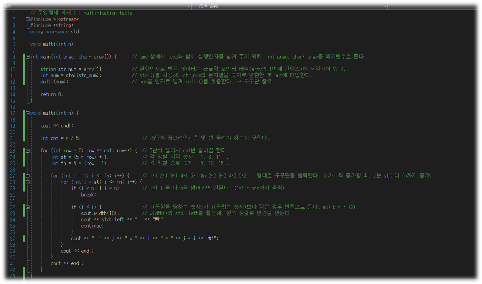482x284 pixels.
Task: Click line number 16 in the gutter
Action: click(x=12, y=107)
